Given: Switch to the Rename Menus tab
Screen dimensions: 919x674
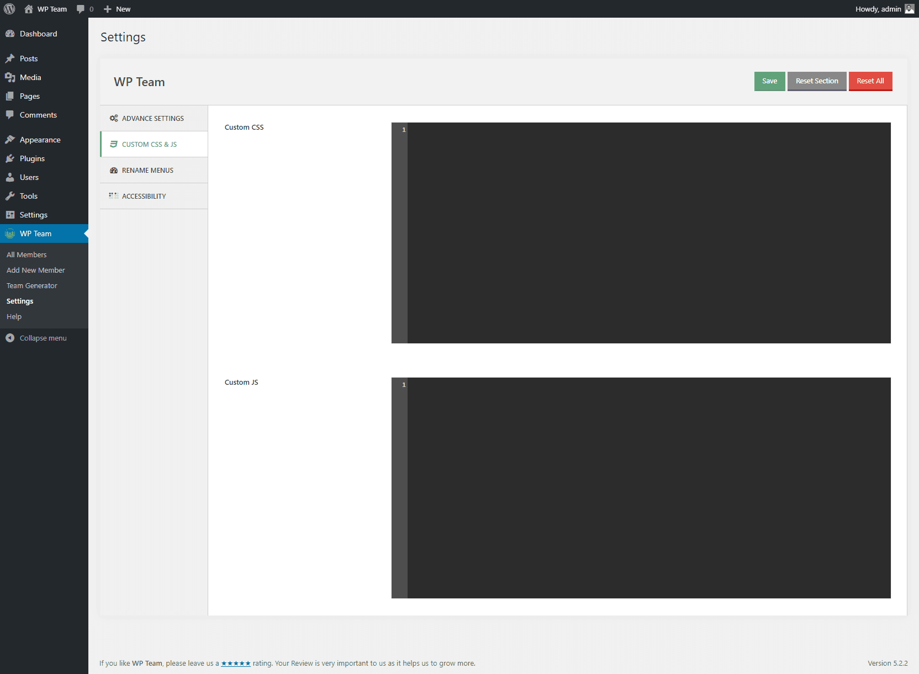Looking at the screenshot, I should (154, 170).
